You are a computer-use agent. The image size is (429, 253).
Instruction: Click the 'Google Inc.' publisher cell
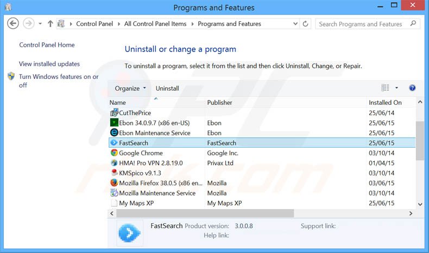point(223,153)
